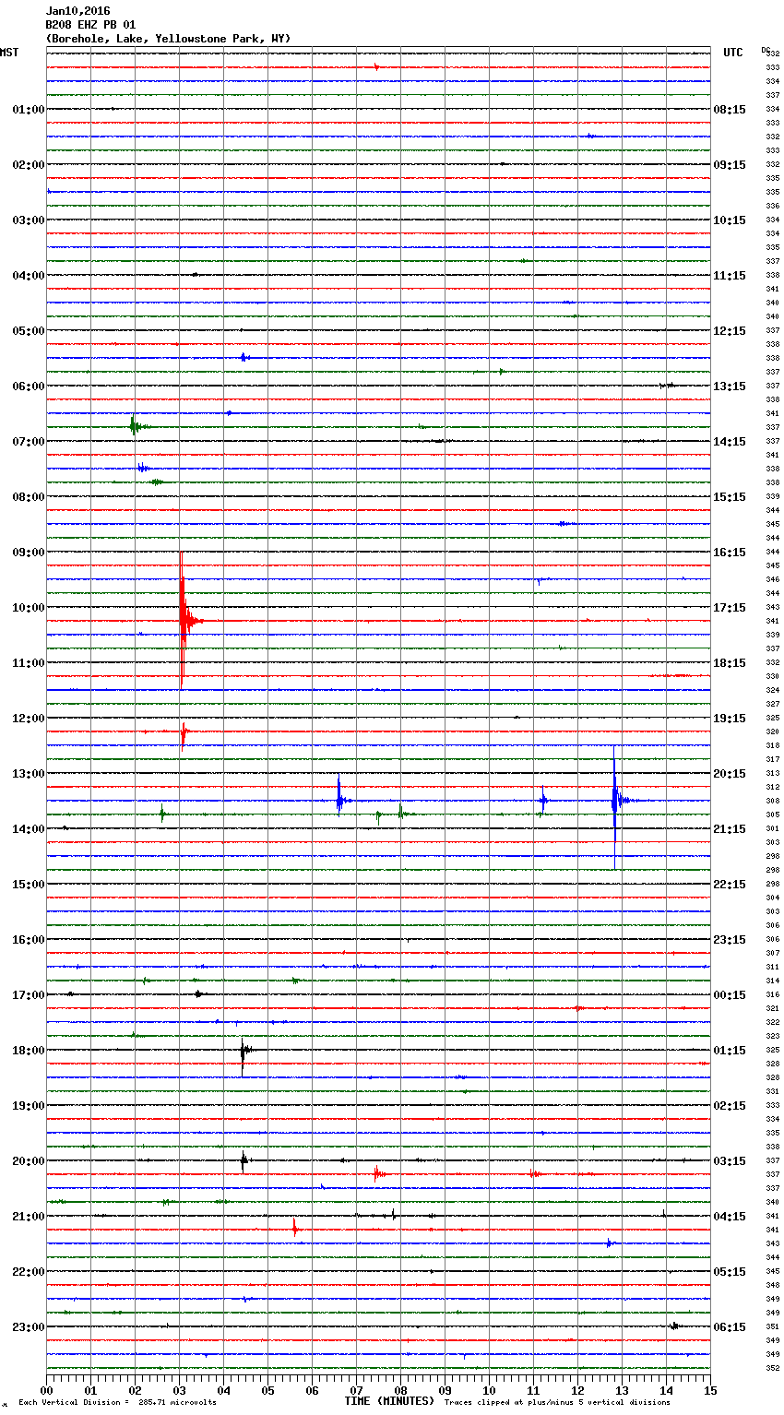784x1415 pixels.
Task: Select the 20:00 MST time label
Action: coord(29,1161)
